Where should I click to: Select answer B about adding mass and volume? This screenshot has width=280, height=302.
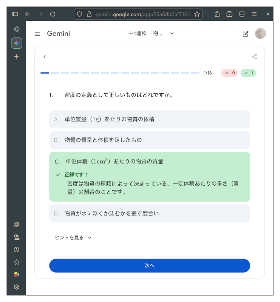coord(150,140)
